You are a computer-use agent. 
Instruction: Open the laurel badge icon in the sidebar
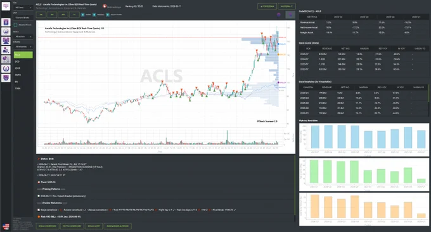pos(6,68)
